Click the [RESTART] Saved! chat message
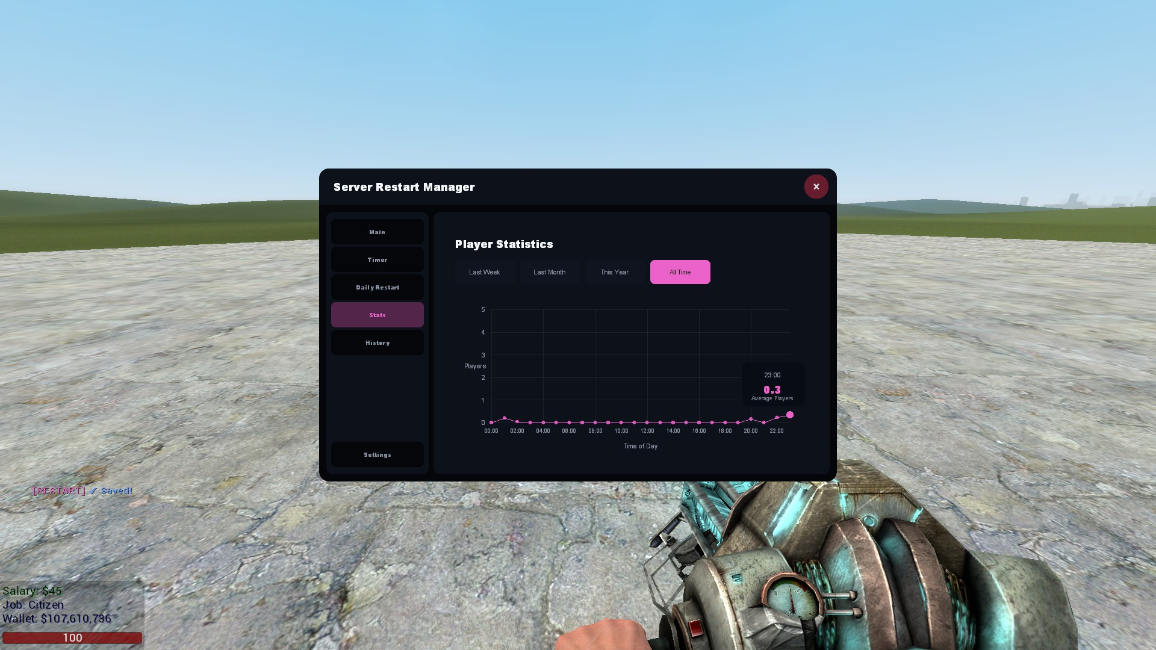 pyautogui.click(x=82, y=491)
